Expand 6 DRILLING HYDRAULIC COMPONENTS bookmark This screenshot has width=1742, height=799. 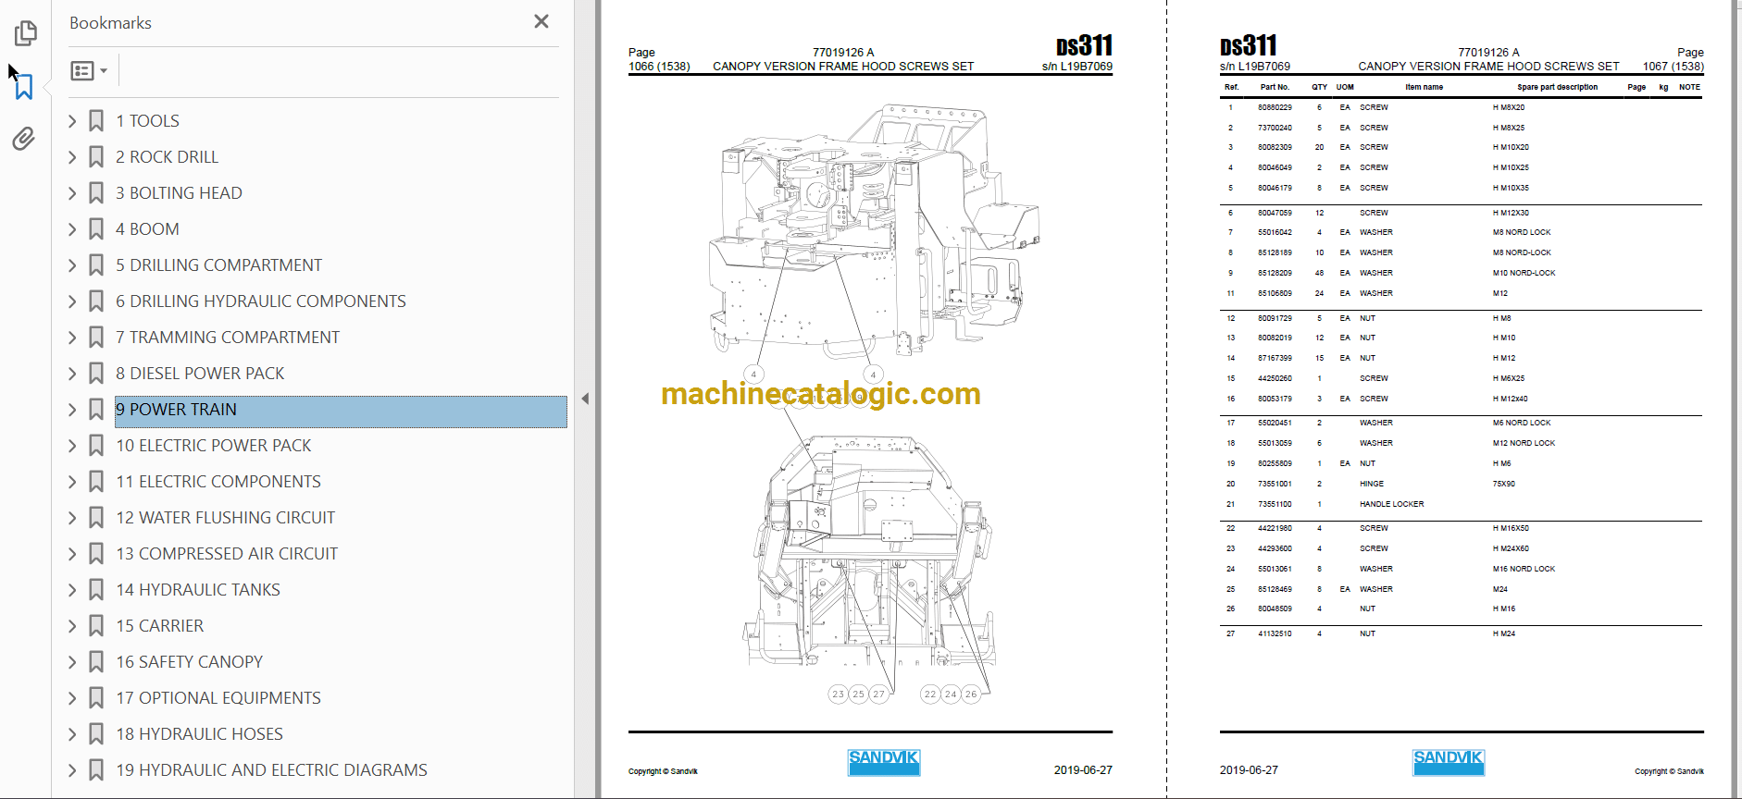(x=72, y=301)
